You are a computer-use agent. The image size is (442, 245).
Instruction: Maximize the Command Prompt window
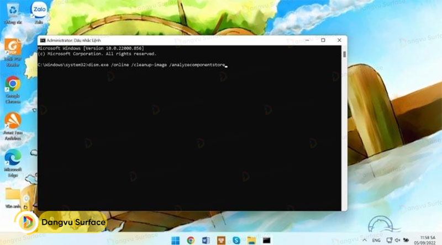point(323,40)
